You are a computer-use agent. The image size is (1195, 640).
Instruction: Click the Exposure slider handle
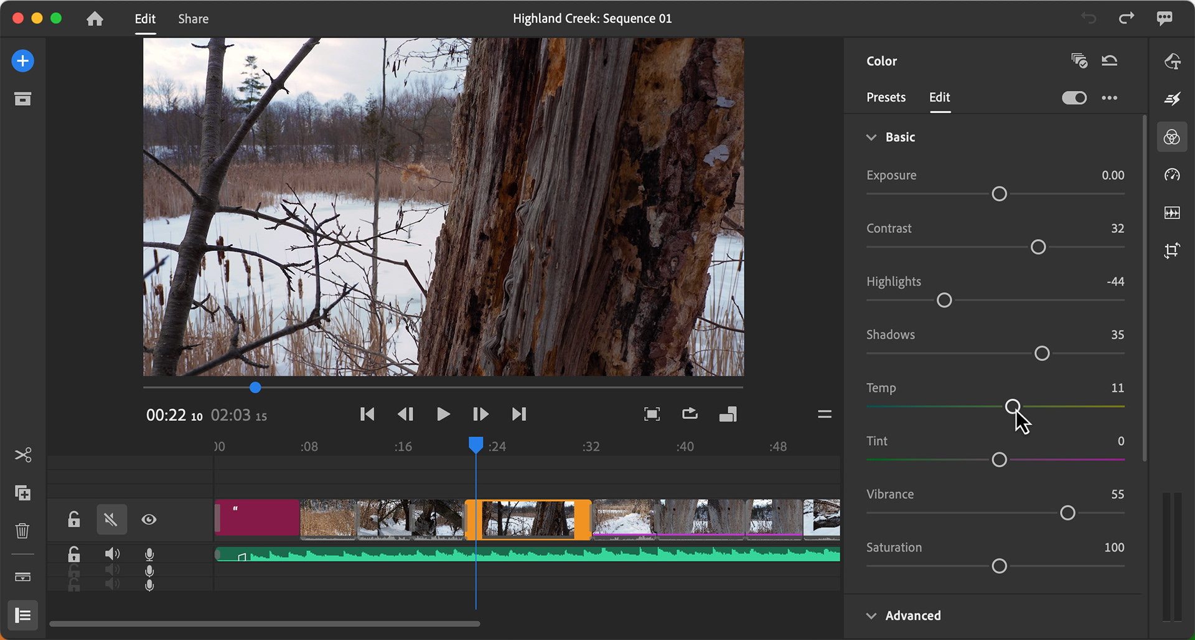click(999, 194)
